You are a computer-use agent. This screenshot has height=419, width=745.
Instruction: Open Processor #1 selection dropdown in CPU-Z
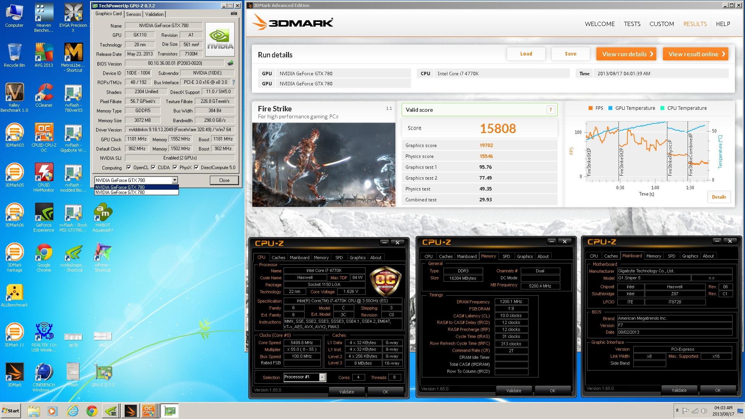pyautogui.click(x=322, y=377)
